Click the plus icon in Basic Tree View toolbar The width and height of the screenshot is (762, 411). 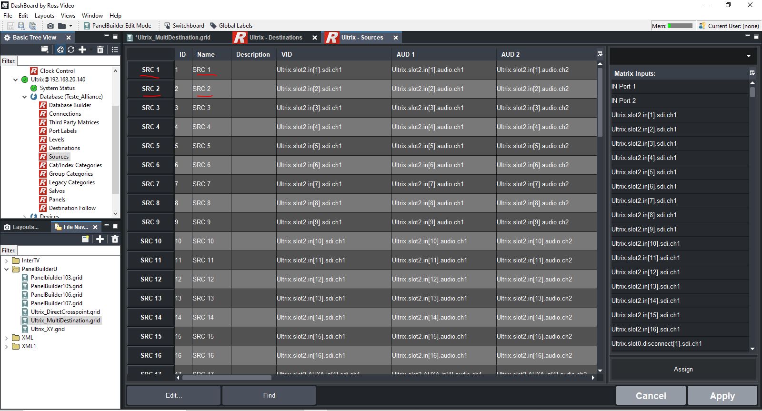82,49
